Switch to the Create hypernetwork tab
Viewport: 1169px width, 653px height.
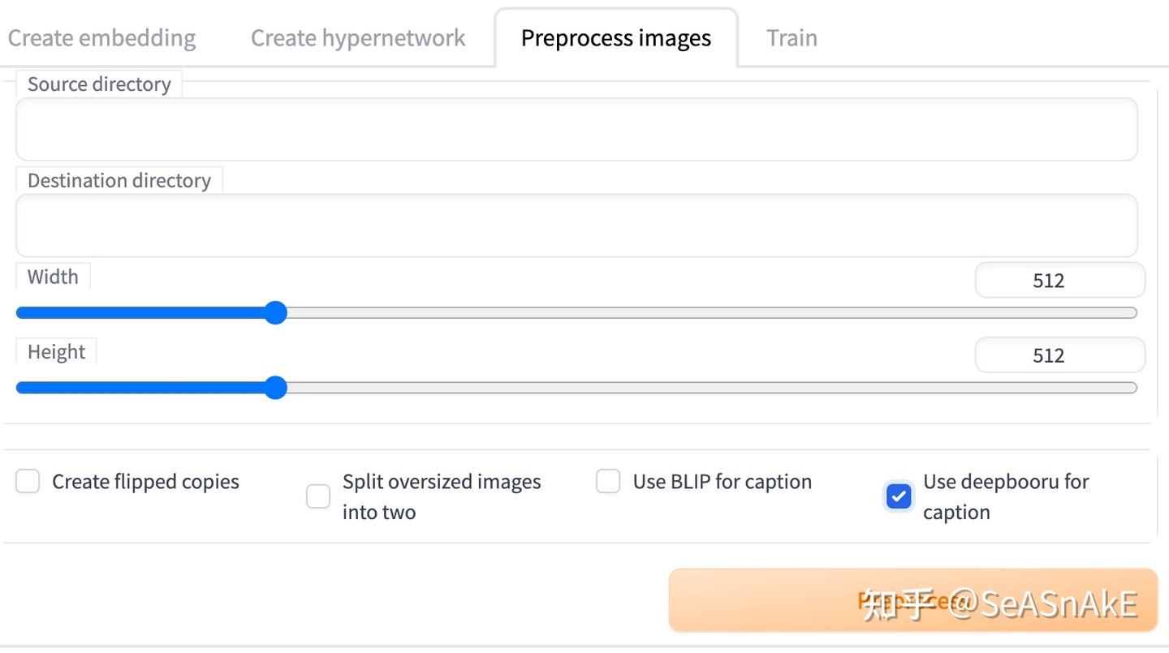[x=358, y=38]
